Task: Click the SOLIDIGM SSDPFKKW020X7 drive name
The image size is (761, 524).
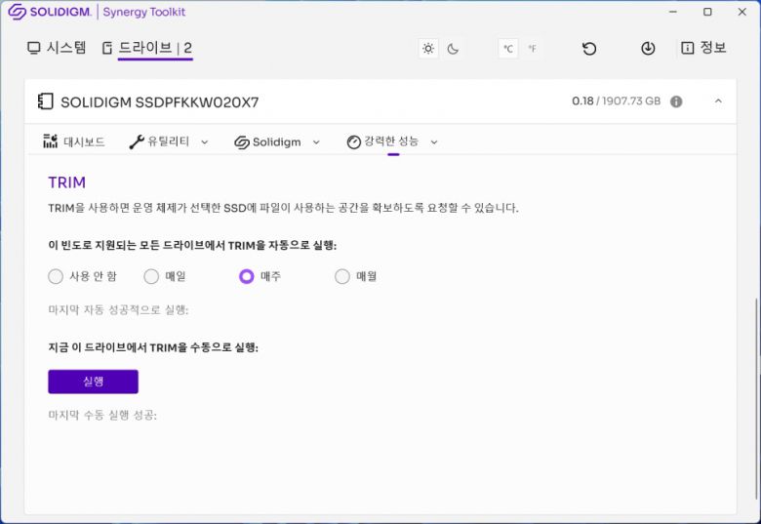Action: tap(160, 102)
